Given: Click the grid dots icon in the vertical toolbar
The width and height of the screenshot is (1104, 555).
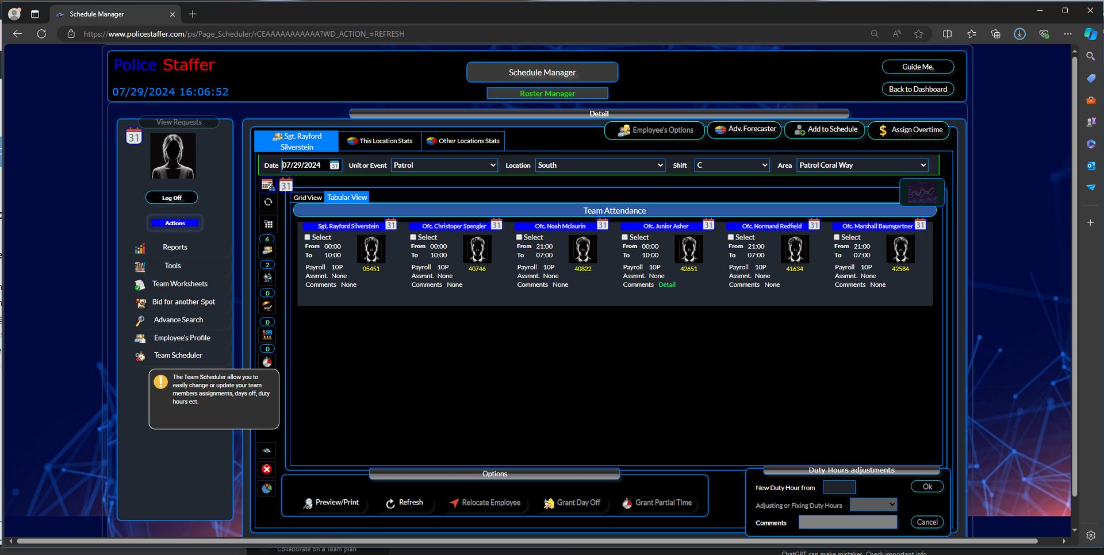Looking at the screenshot, I should (x=268, y=224).
